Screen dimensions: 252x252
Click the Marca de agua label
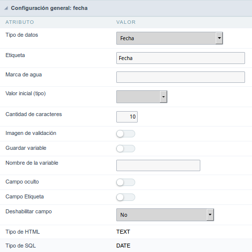[23, 75]
